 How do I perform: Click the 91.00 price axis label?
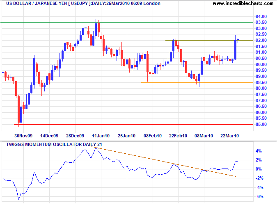coord(261,52)
